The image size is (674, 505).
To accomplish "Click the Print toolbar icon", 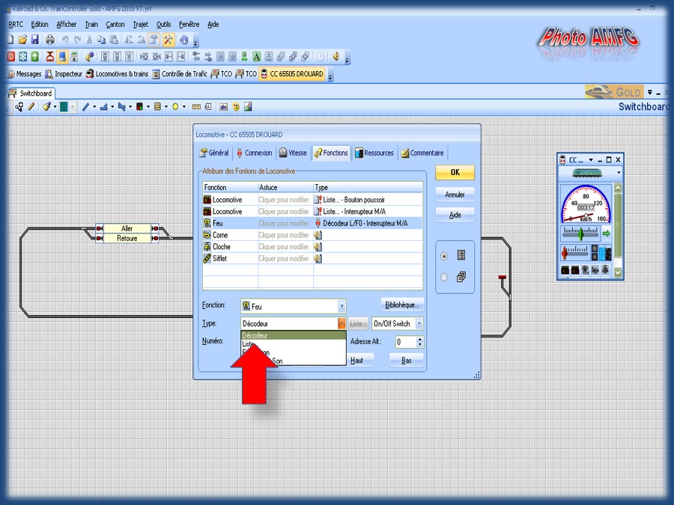I will coord(50,40).
